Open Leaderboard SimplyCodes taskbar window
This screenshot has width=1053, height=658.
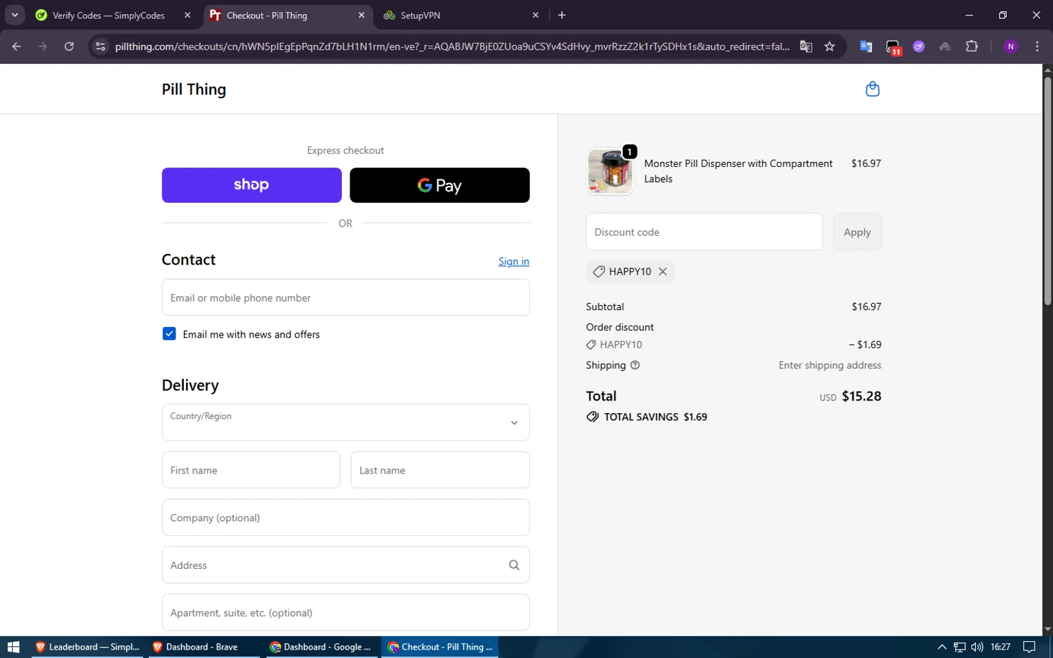pyautogui.click(x=88, y=647)
